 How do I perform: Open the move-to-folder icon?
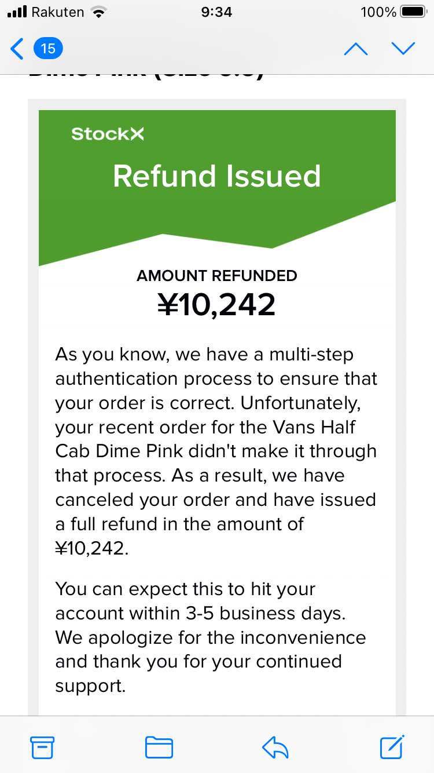[x=159, y=748]
